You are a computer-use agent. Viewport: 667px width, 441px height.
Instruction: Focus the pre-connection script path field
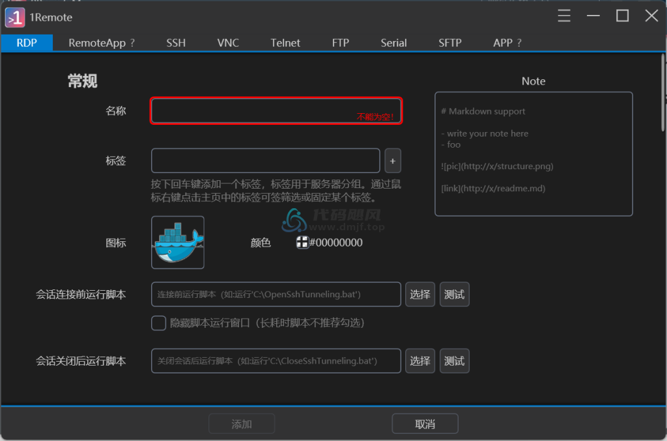pos(276,295)
